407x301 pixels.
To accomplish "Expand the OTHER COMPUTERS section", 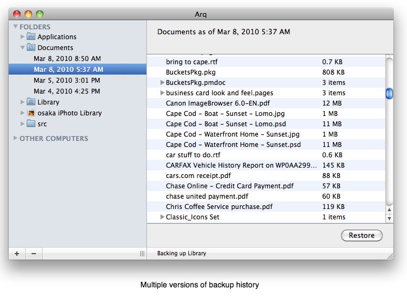I will [x=16, y=138].
